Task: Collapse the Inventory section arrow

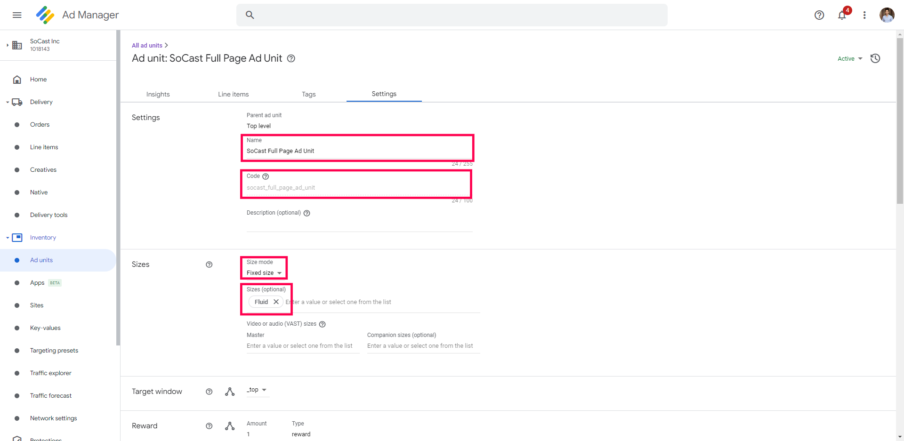Action: (8, 238)
